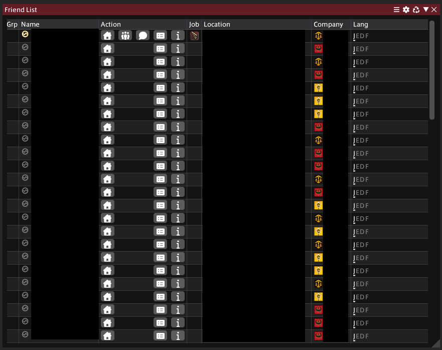Invite the online friend to party

click(125, 36)
